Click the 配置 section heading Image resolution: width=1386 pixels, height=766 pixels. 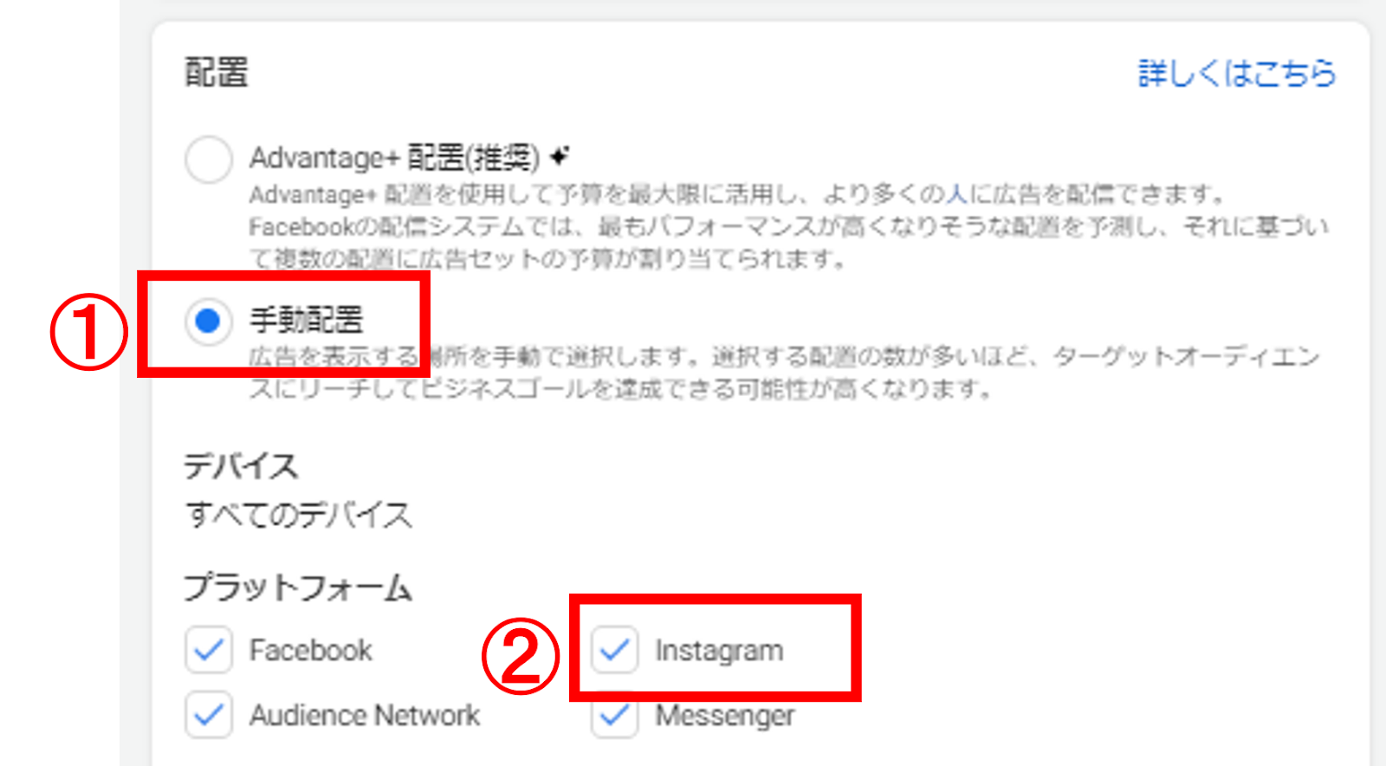217,73
